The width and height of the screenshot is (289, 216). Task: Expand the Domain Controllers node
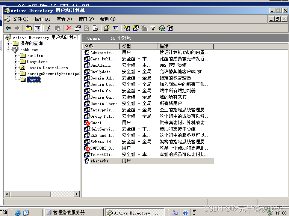(16, 67)
